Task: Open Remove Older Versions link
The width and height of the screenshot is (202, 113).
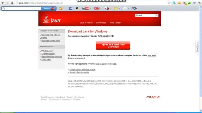Action: (52, 56)
